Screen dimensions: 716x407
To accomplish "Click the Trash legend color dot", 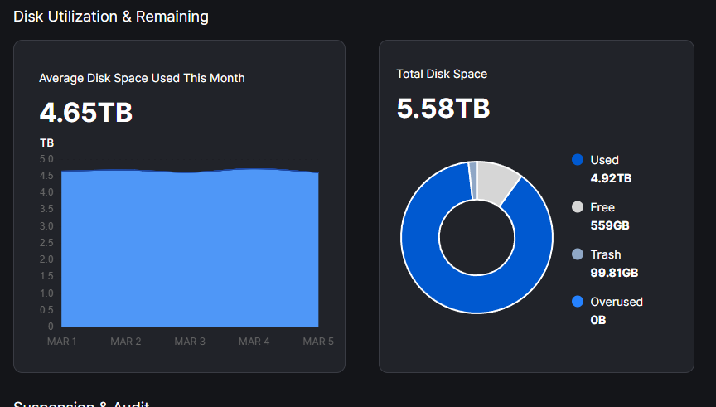I will (578, 254).
